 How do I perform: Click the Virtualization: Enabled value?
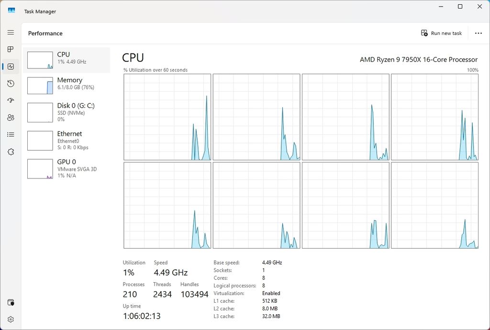click(x=271, y=293)
